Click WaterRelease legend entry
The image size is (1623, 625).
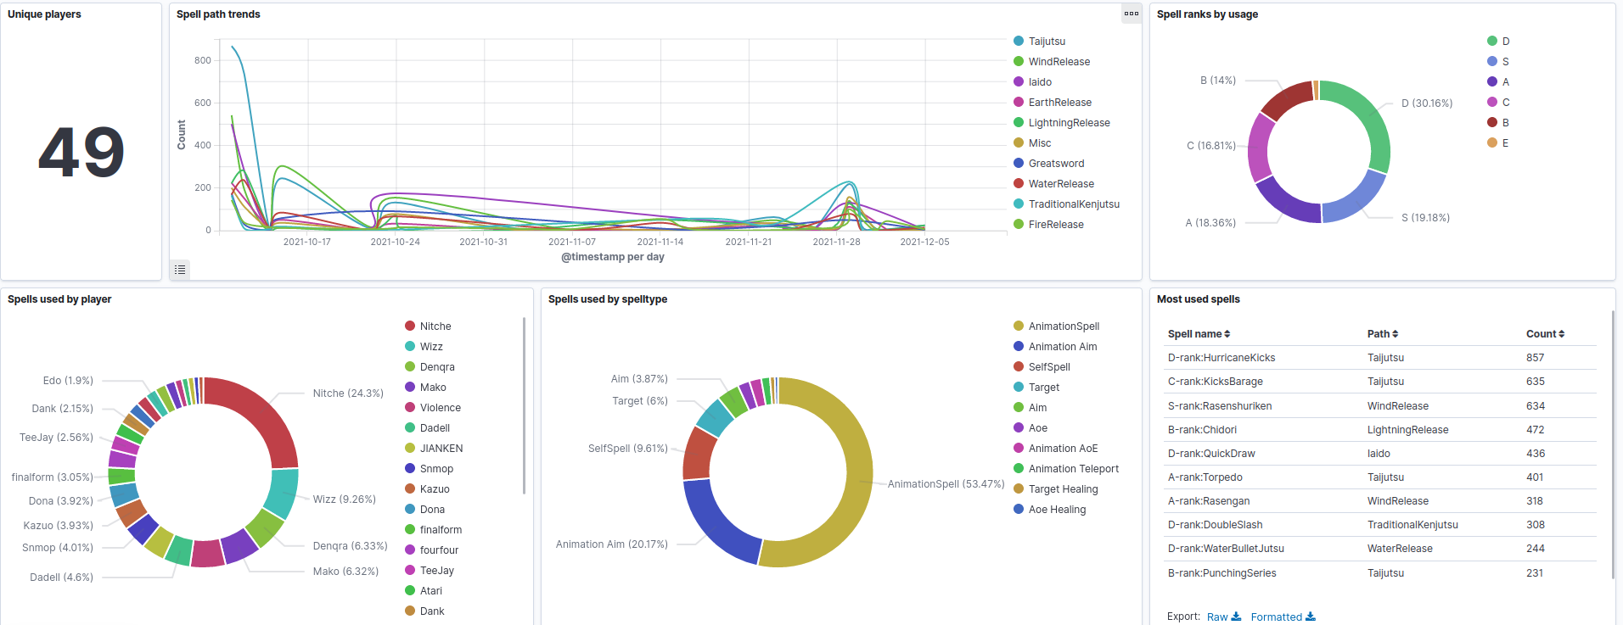tap(1061, 184)
